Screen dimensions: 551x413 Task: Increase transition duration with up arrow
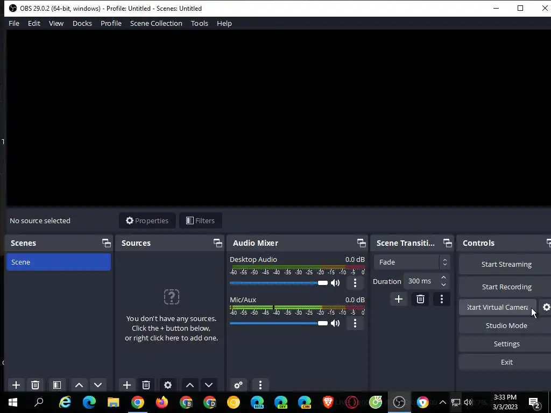pyautogui.click(x=444, y=278)
